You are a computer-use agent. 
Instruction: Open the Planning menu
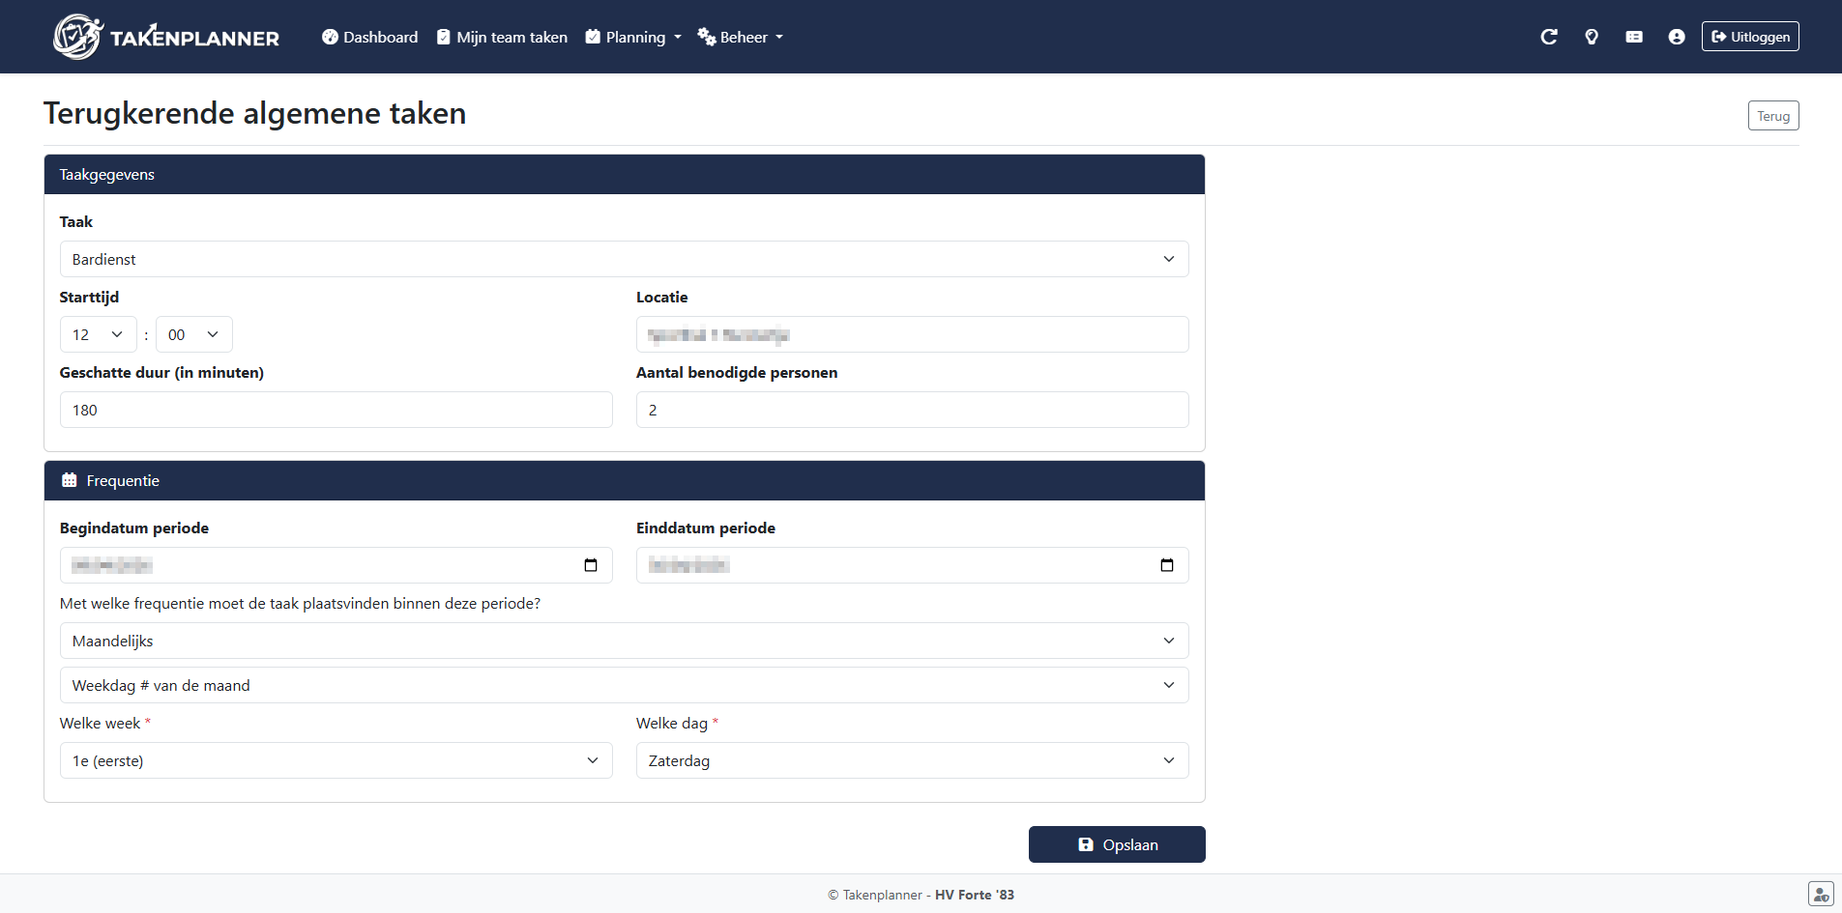click(633, 37)
